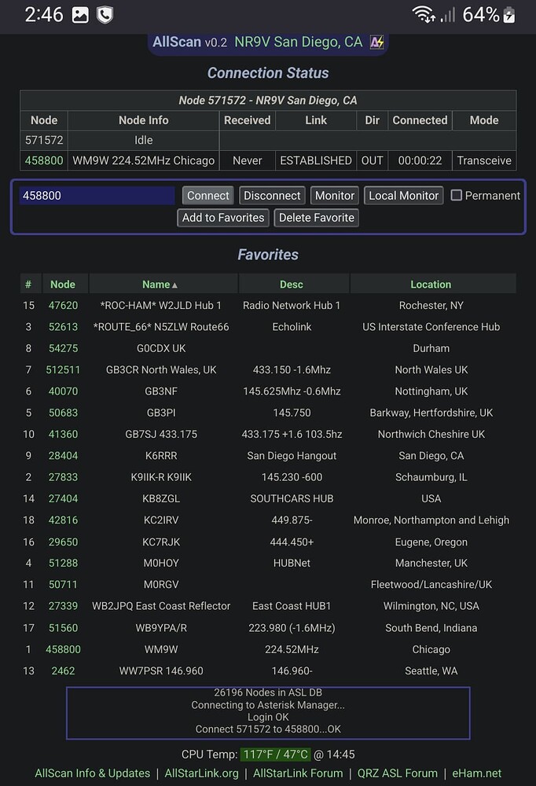Open AllStarLink Forum link
This screenshot has height=786, width=536.
click(x=298, y=773)
